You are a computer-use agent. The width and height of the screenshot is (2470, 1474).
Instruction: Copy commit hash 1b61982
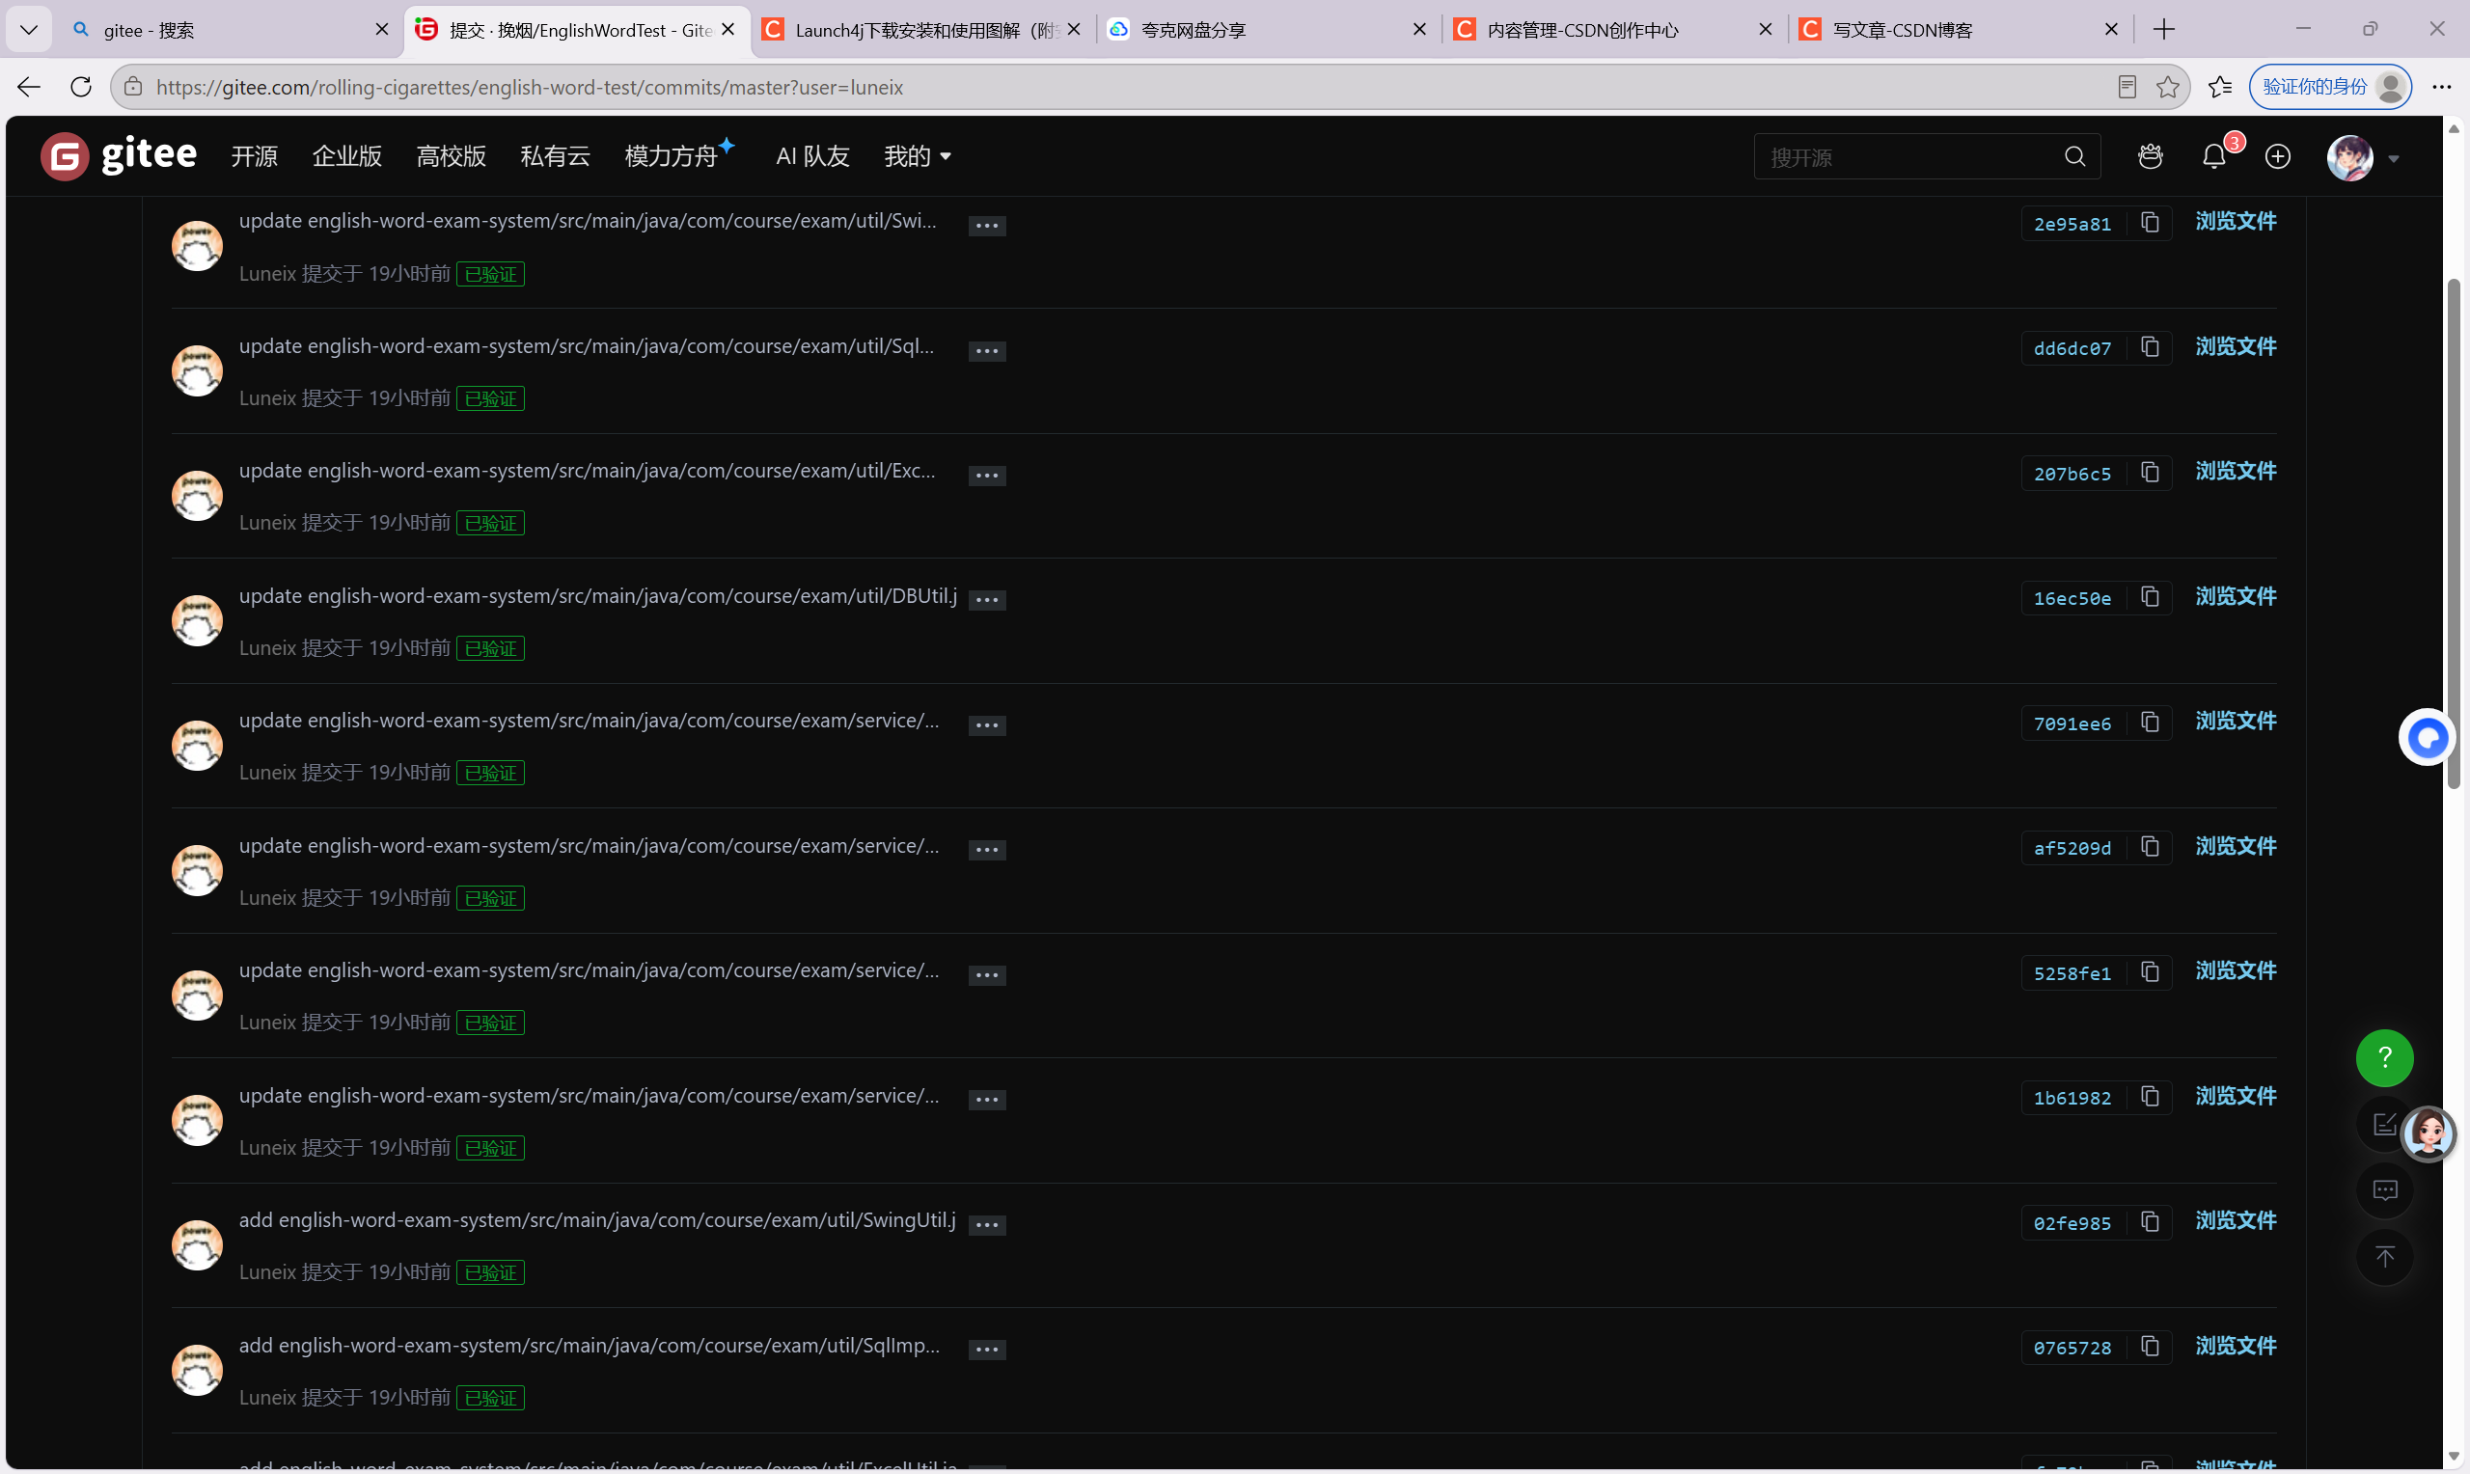click(x=2151, y=1097)
